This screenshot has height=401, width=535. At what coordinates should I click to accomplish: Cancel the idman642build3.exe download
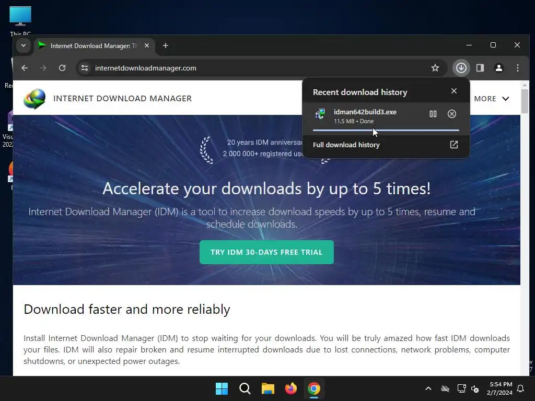click(x=452, y=114)
